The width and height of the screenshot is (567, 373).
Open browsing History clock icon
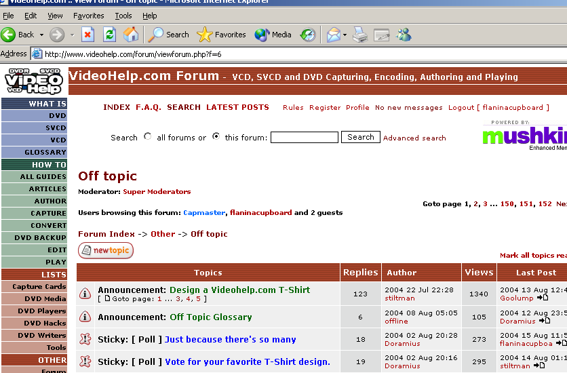(308, 35)
